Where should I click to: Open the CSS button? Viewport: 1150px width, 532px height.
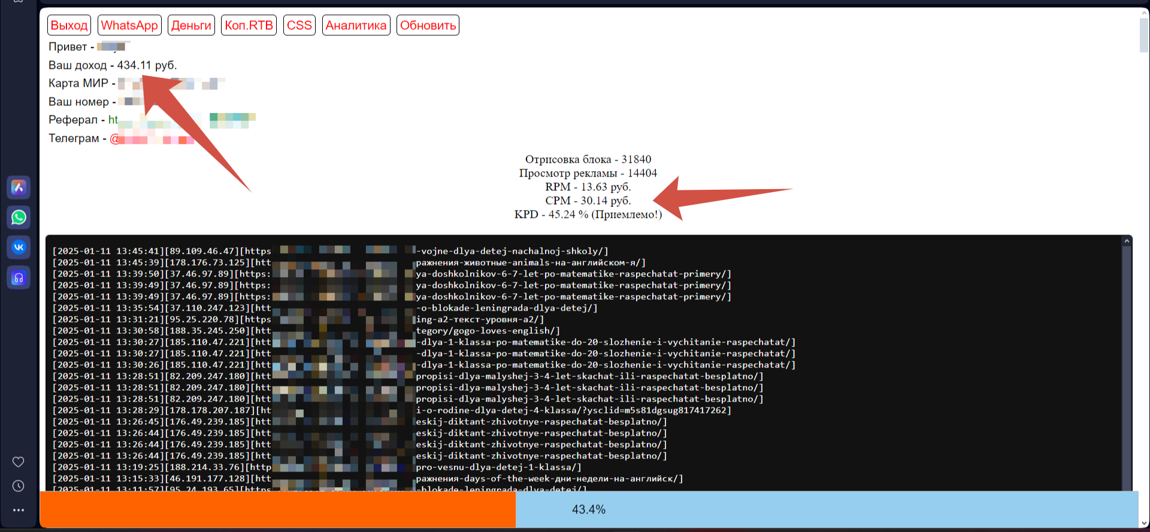[x=299, y=25]
